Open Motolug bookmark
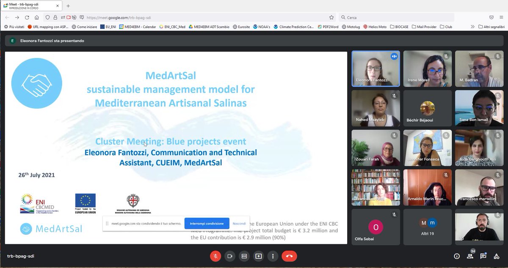Viewport: 508px width, 268px height. [x=351, y=27]
